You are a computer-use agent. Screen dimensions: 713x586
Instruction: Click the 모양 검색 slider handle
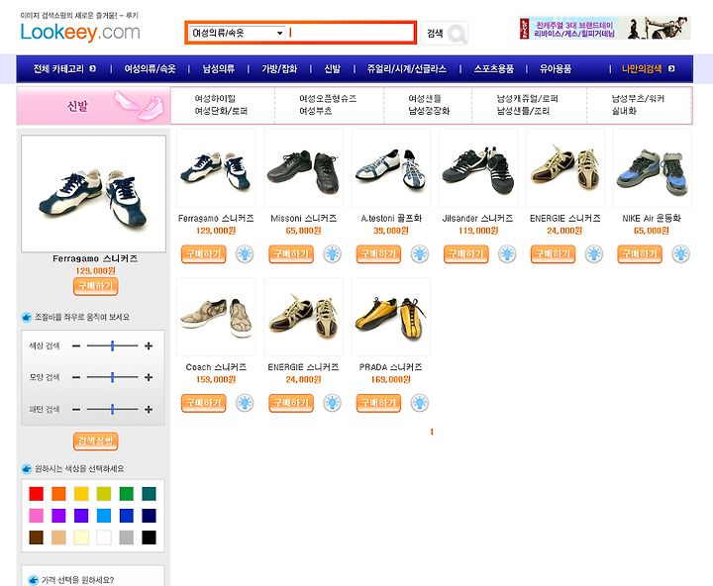112,377
